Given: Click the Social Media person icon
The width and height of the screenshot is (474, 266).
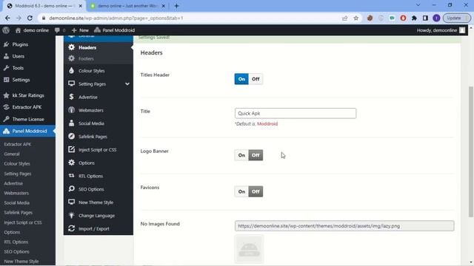Looking at the screenshot, I should click(71, 123).
